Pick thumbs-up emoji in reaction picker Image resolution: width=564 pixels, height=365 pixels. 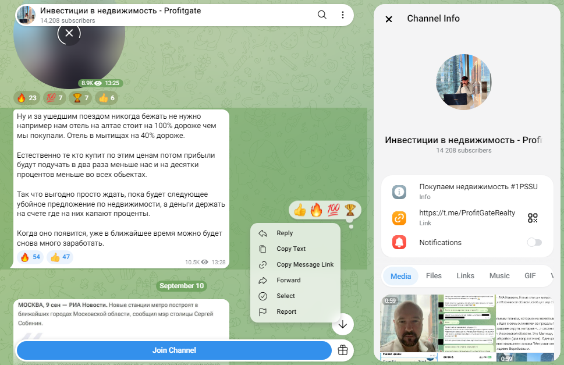point(300,210)
